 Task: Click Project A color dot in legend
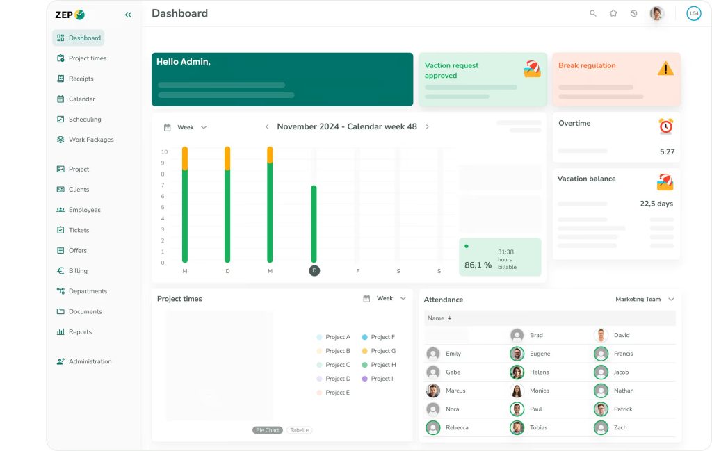[319, 337]
